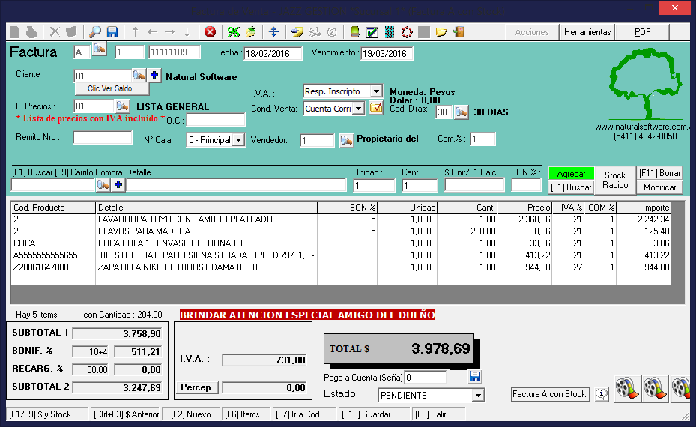
Task: Open the Cond. Venta Cuenta Corri dropdown
Action: (x=358, y=109)
